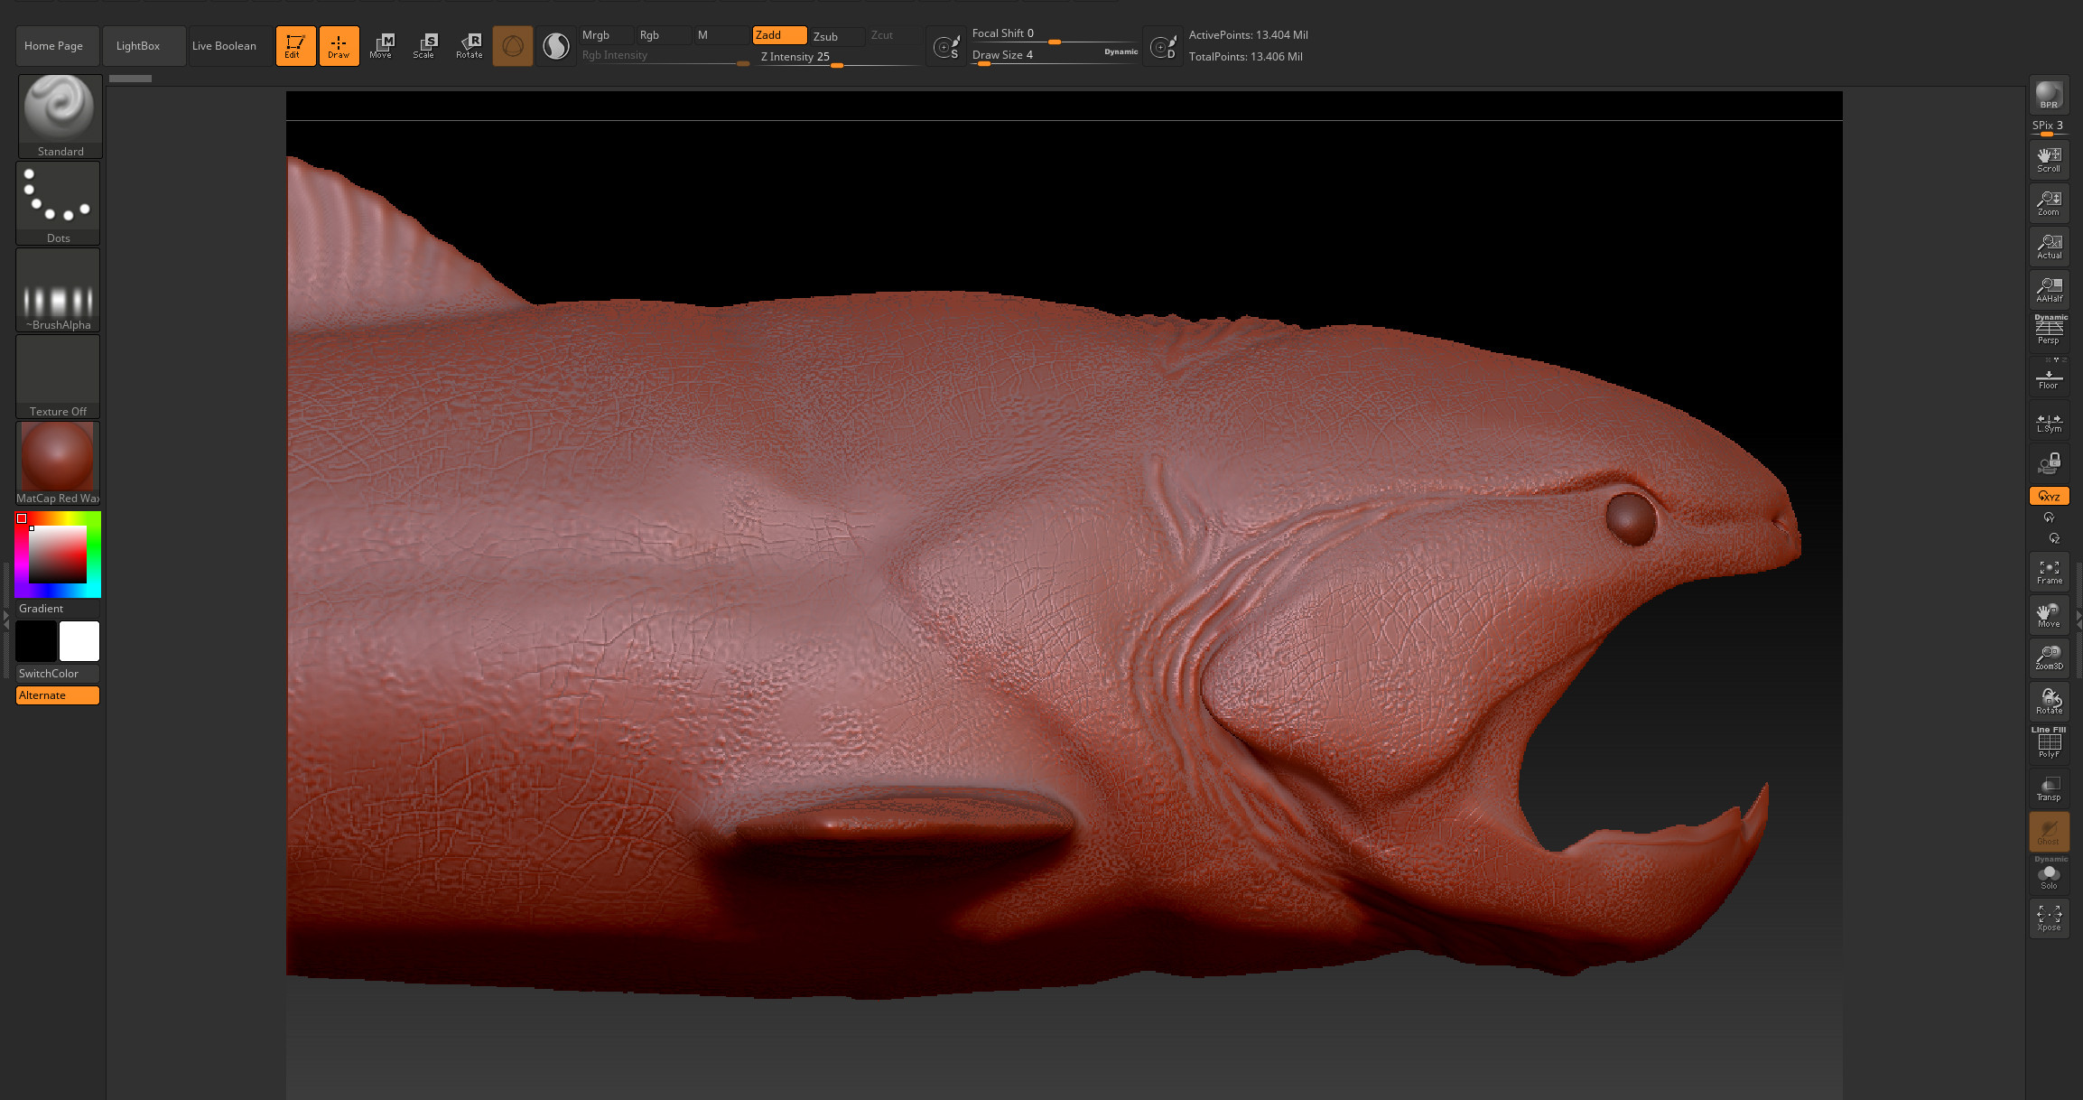Click the shark model's eye in canvas
This screenshot has width=2083, height=1100.
coord(1632,518)
